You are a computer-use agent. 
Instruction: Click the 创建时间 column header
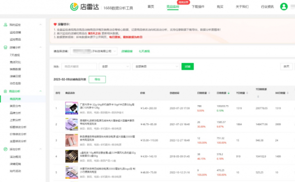click(175, 93)
